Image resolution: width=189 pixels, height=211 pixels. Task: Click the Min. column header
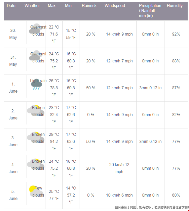[x=69, y=6]
